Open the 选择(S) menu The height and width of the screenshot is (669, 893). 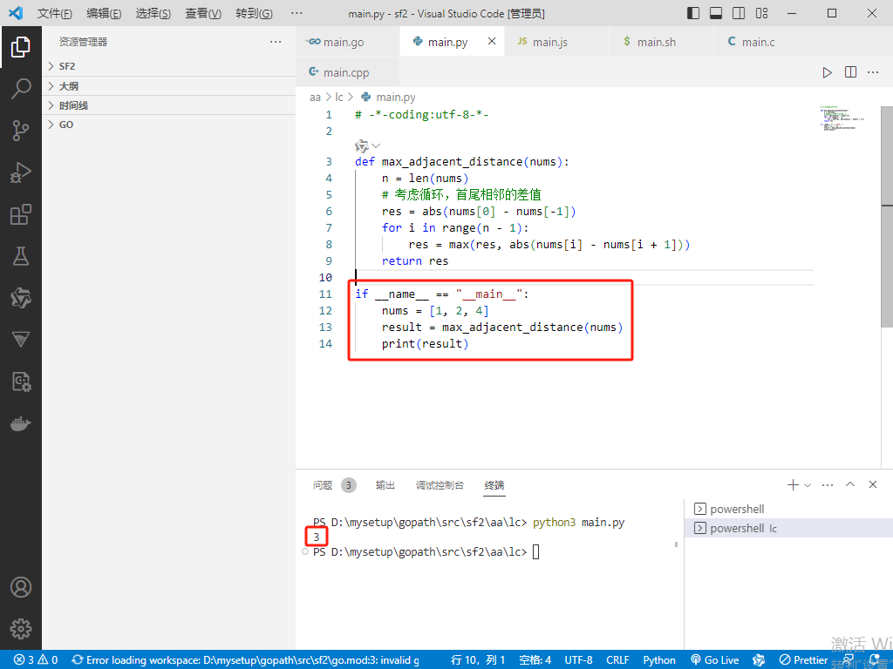(x=153, y=13)
